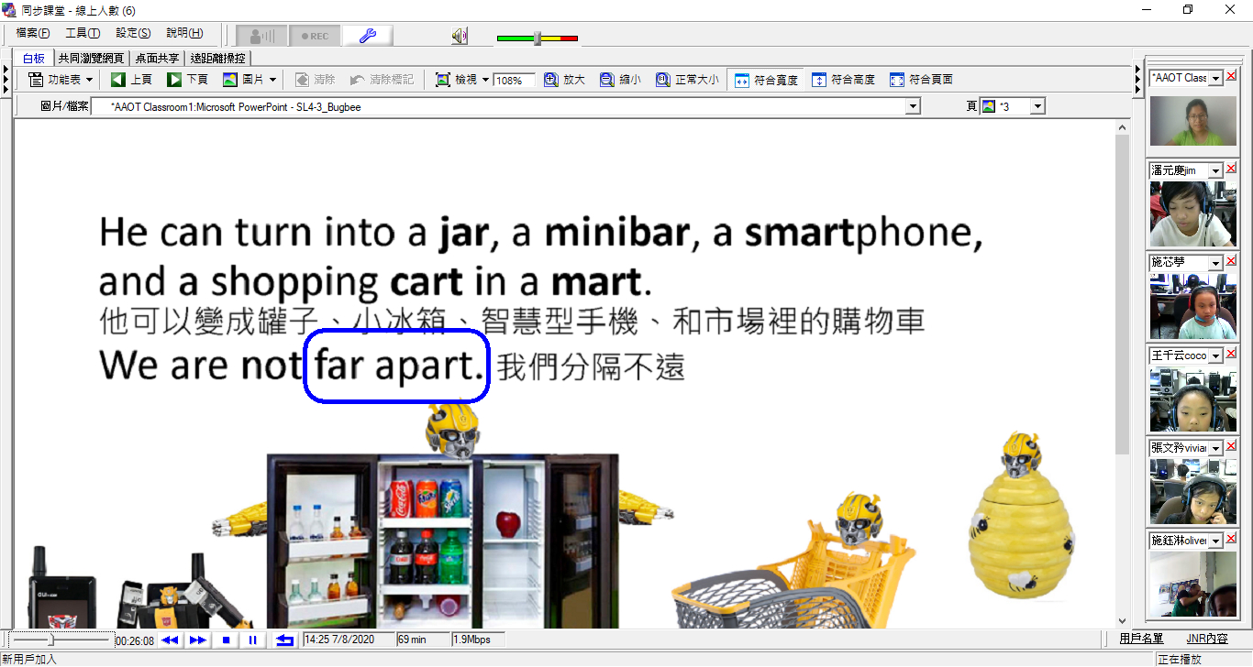The width and height of the screenshot is (1253, 667).
Task: Close the 施鈺淋oliver video panel
Action: pyautogui.click(x=1231, y=539)
